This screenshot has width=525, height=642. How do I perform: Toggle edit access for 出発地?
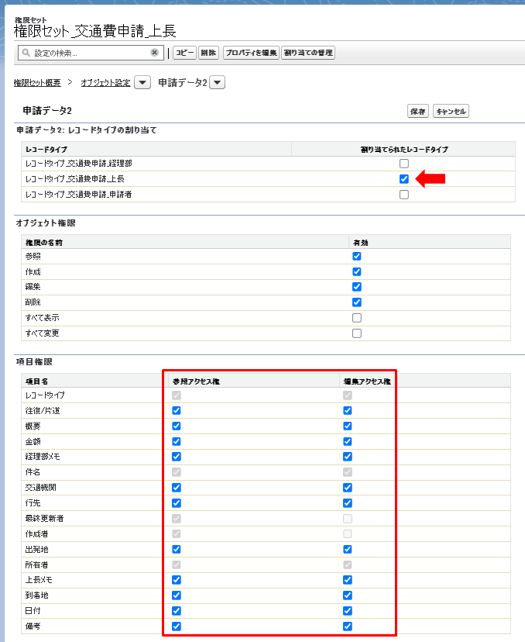[x=347, y=550]
